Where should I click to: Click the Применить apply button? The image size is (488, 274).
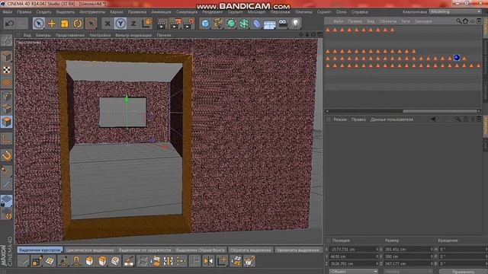pyautogui.click(x=464, y=272)
